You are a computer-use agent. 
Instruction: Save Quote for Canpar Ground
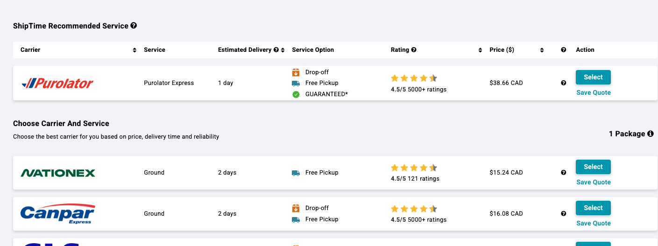coord(594,223)
